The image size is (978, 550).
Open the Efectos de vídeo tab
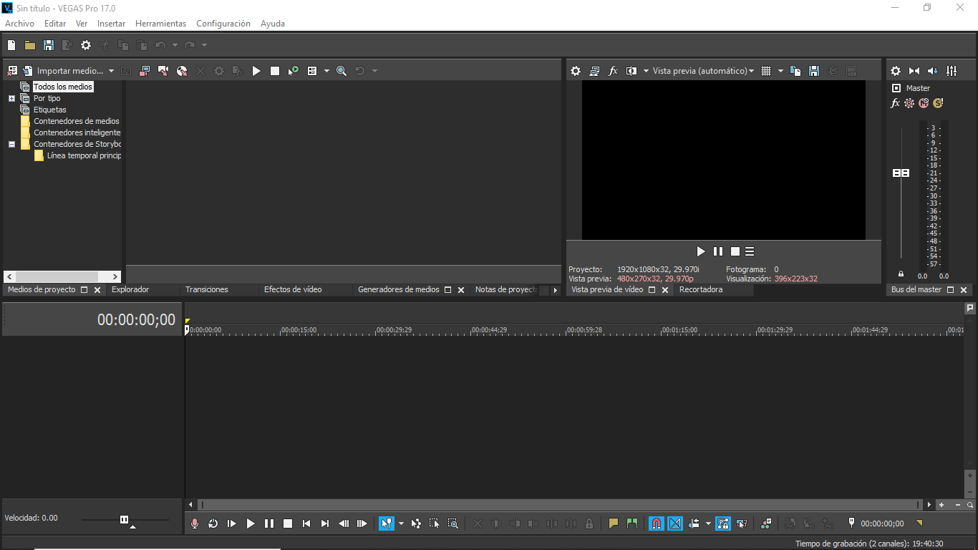[x=293, y=289]
